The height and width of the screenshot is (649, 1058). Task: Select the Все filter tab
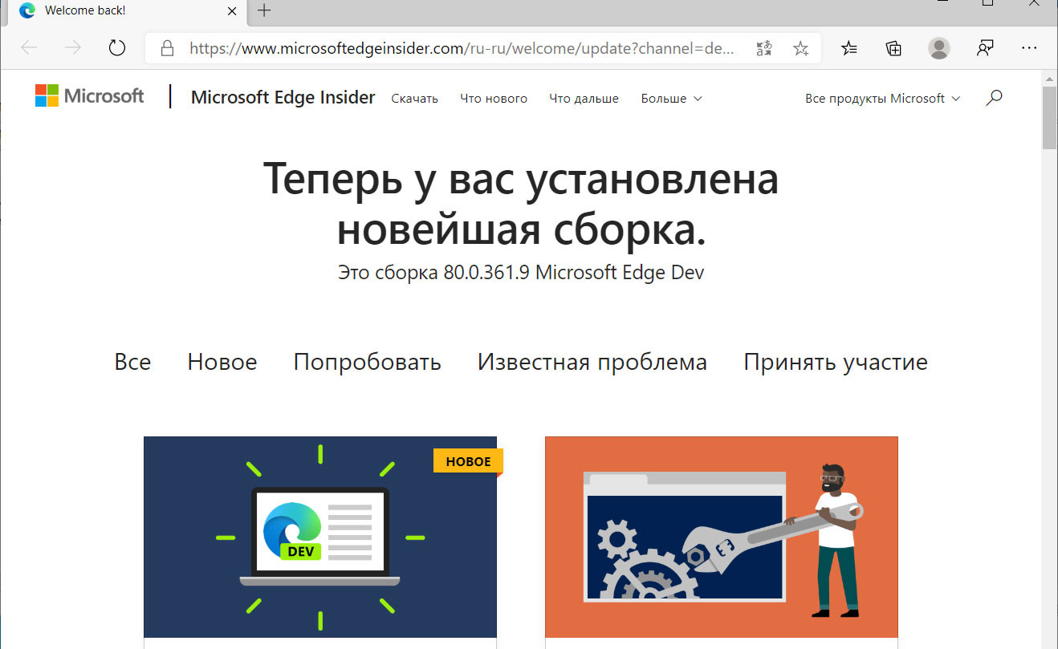(x=132, y=362)
